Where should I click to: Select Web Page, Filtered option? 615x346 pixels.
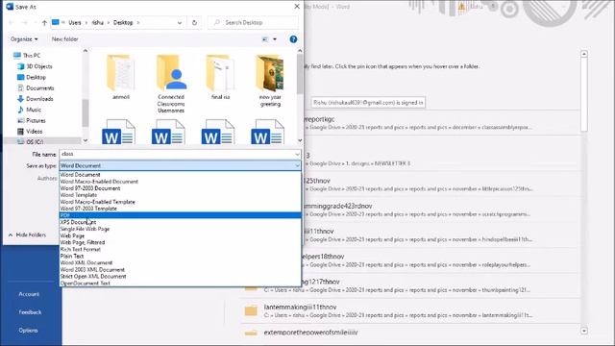pos(83,242)
